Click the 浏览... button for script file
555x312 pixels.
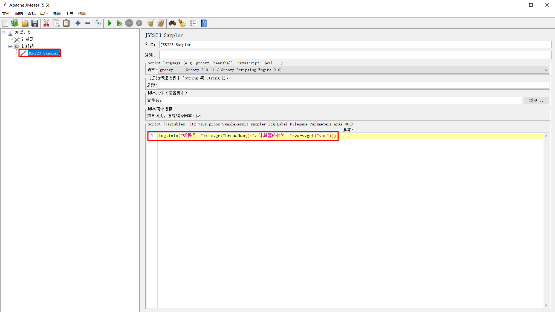point(536,101)
